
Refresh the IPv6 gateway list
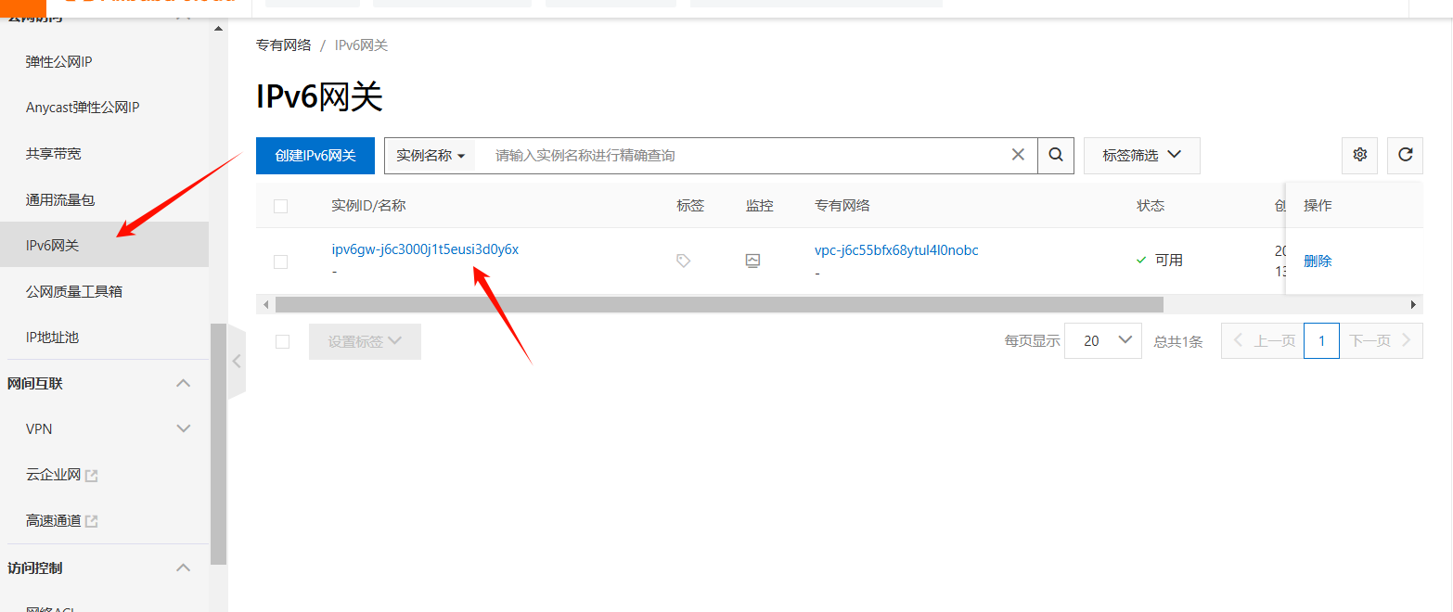point(1405,155)
